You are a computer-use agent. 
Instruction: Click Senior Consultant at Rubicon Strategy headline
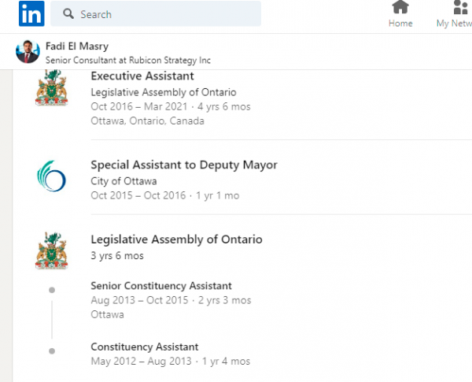(x=128, y=61)
